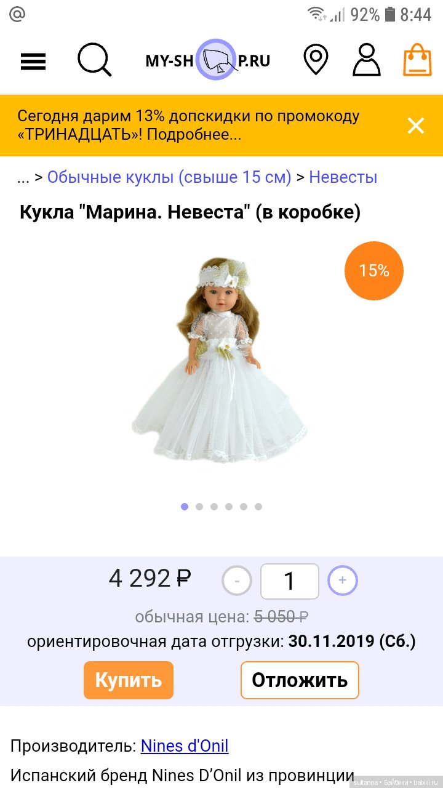Click the Отложить button
The width and height of the screenshot is (443, 788).
point(300,680)
